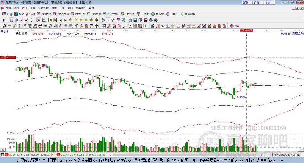Select the hand pan tool
Viewport: 304px width, 163px height.
pyautogui.click(x=103, y=20)
